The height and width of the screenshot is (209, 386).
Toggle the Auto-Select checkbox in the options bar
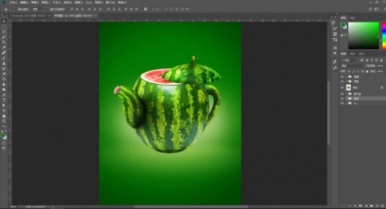pos(15,9)
